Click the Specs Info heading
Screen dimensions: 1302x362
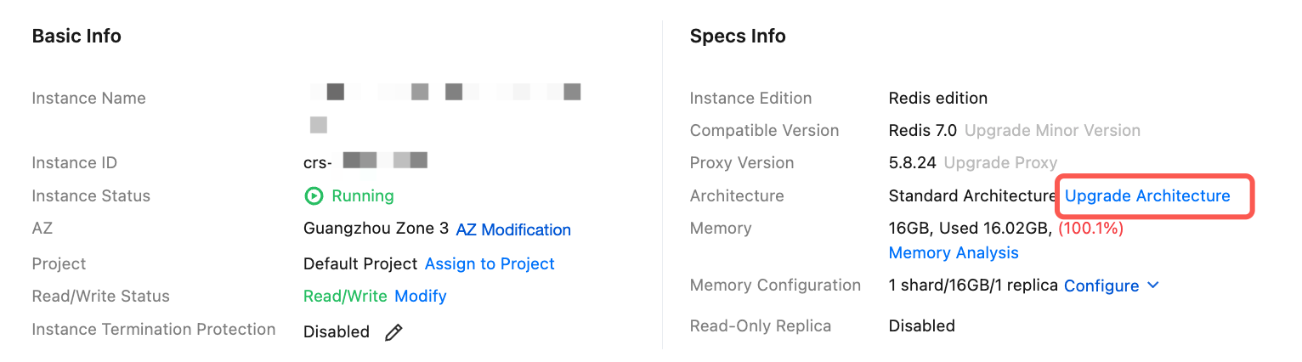738,36
